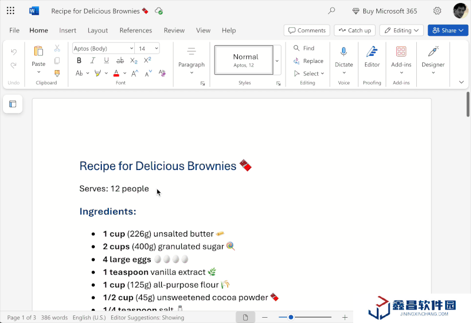
Task: Toggle Bold formatting
Action: 79,61
